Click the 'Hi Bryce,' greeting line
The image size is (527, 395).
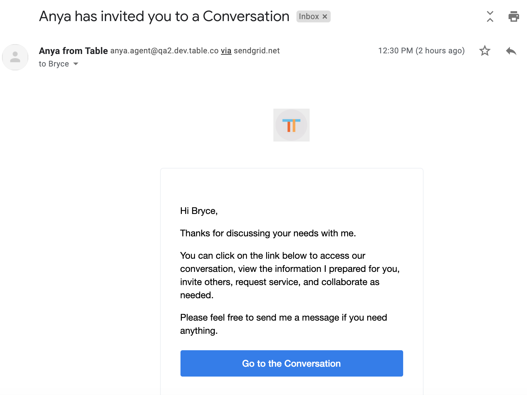tap(199, 211)
